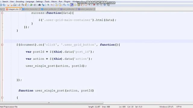Close the instagram.php tab with its X
Screen dimensions: 193x108
pyautogui.click(x=20, y=9)
